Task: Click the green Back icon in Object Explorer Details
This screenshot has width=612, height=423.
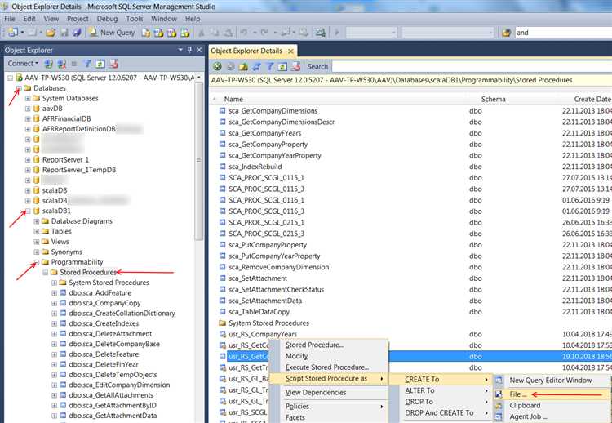Action: tap(217, 66)
